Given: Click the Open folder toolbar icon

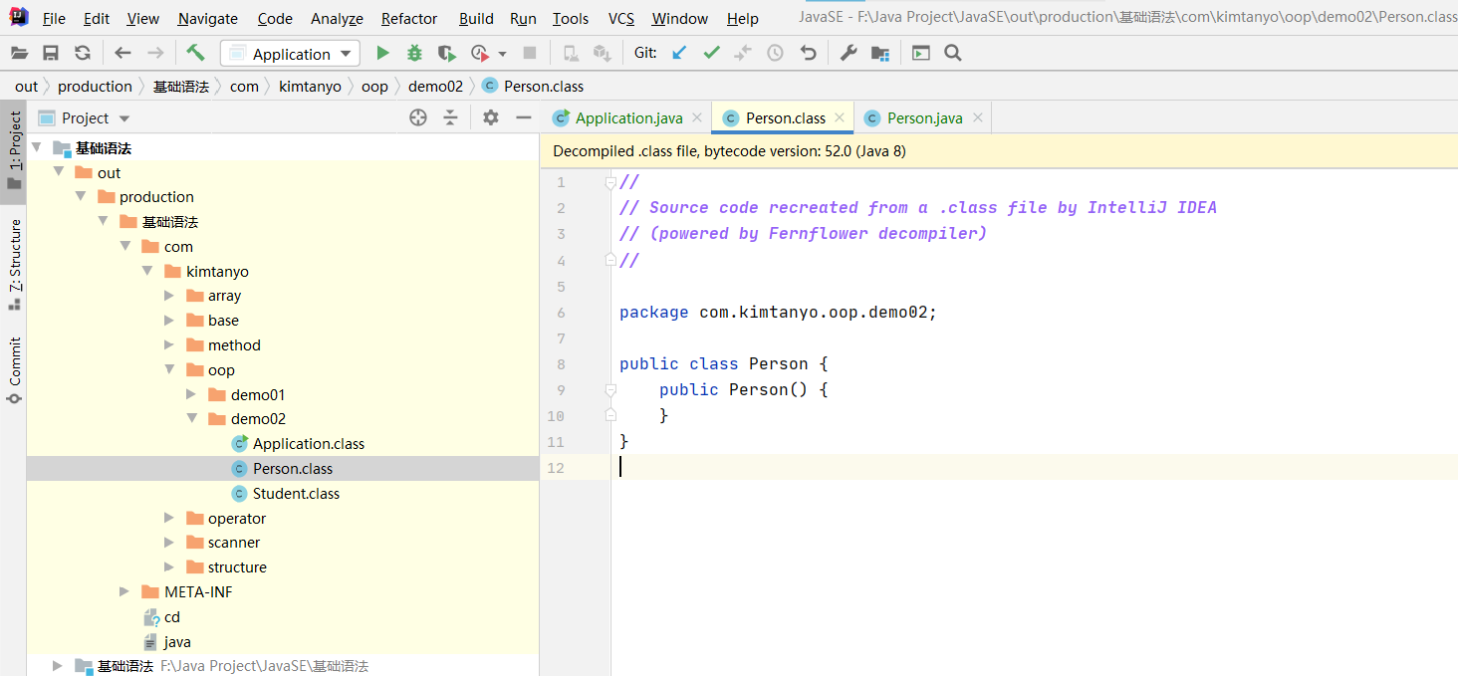Looking at the screenshot, I should tap(19, 53).
